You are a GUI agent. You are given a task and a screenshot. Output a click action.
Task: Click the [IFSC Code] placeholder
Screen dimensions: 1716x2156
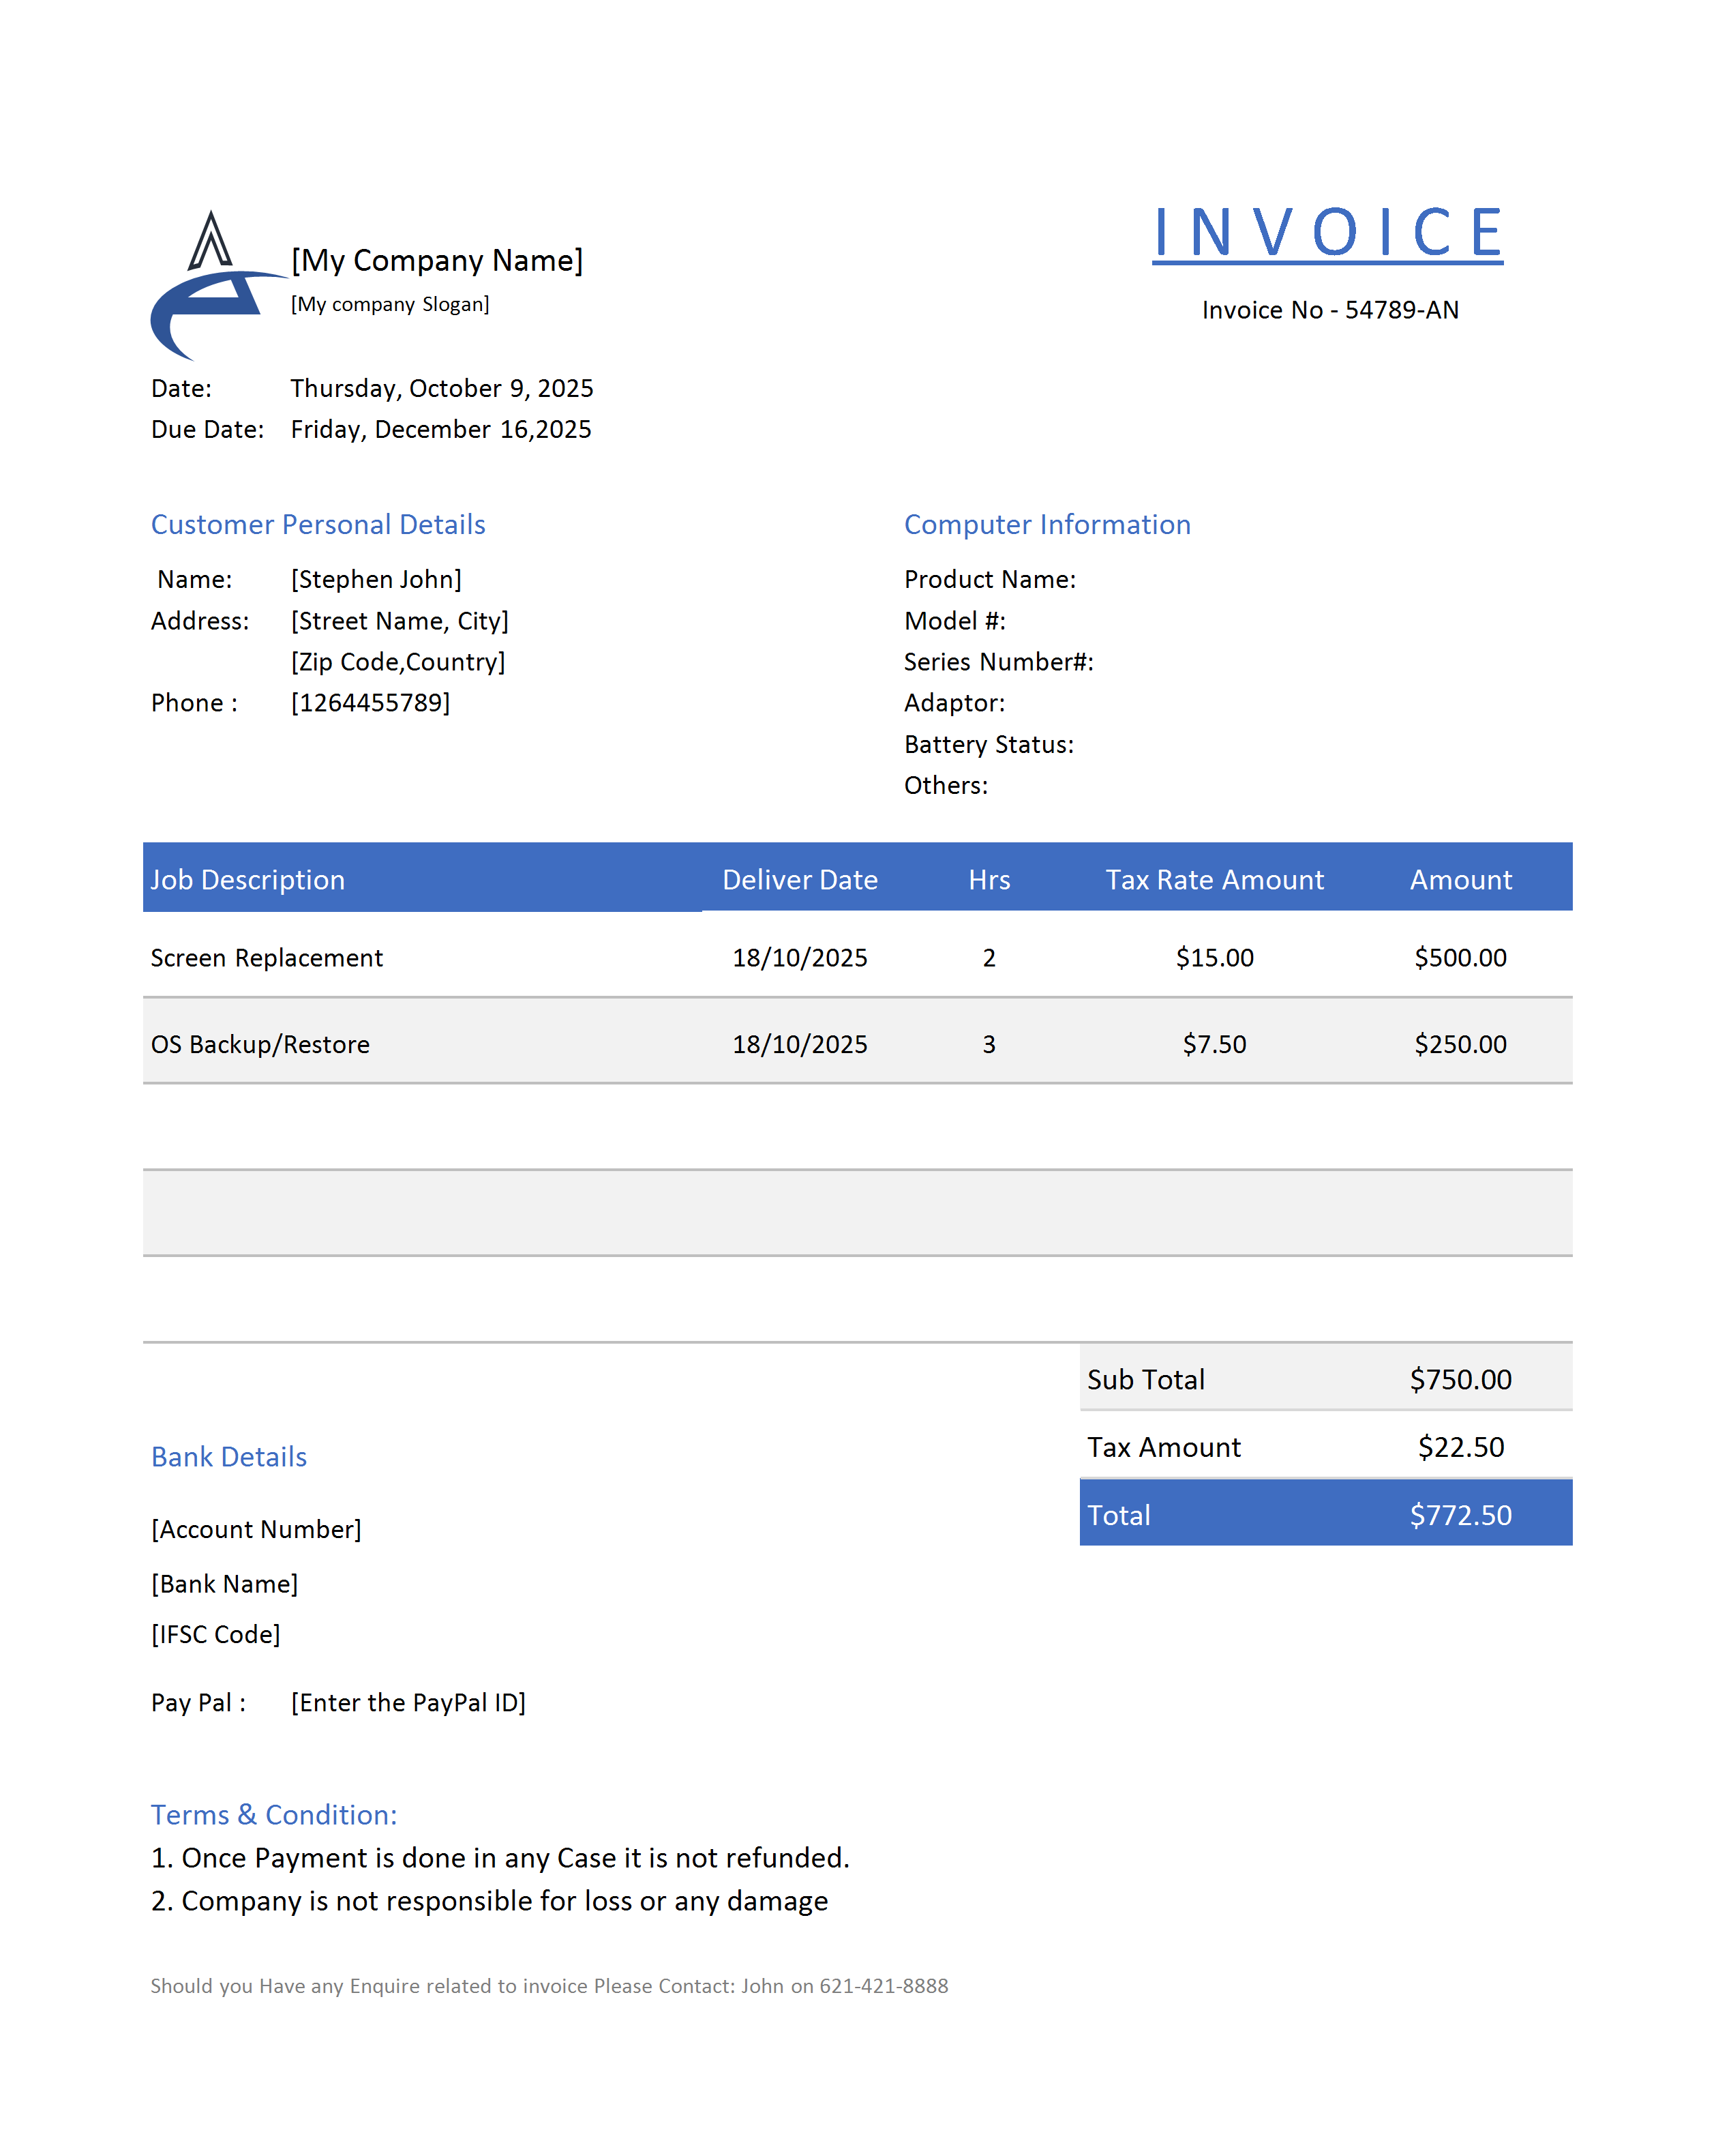click(x=215, y=1634)
